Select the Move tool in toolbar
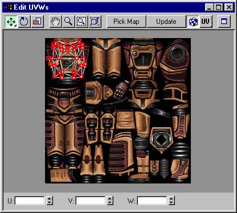Viewport: 237px width, 213px height. click(11, 22)
